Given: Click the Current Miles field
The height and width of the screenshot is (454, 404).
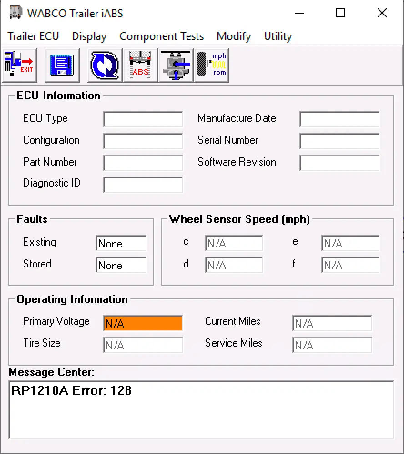Looking at the screenshot, I should click(x=332, y=323).
